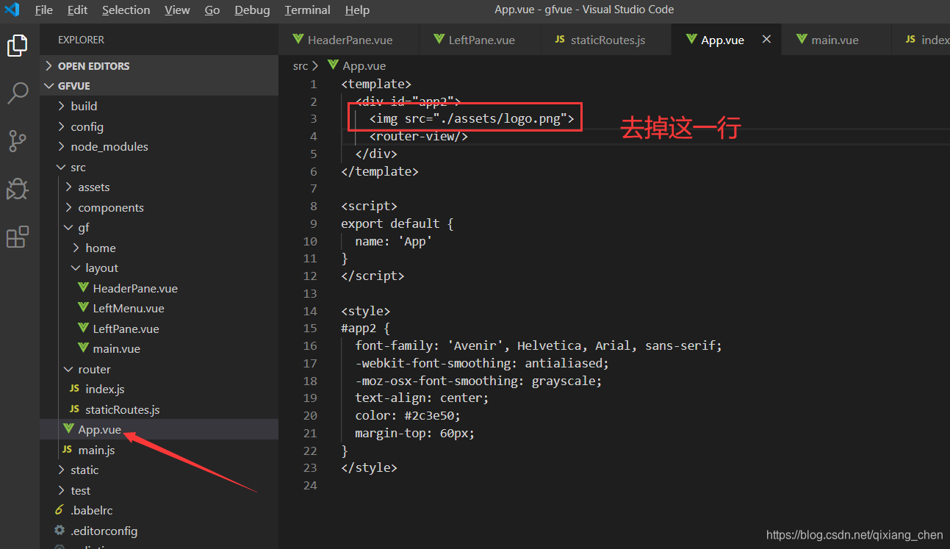Open .babelrc in the file tree

(x=159, y=510)
